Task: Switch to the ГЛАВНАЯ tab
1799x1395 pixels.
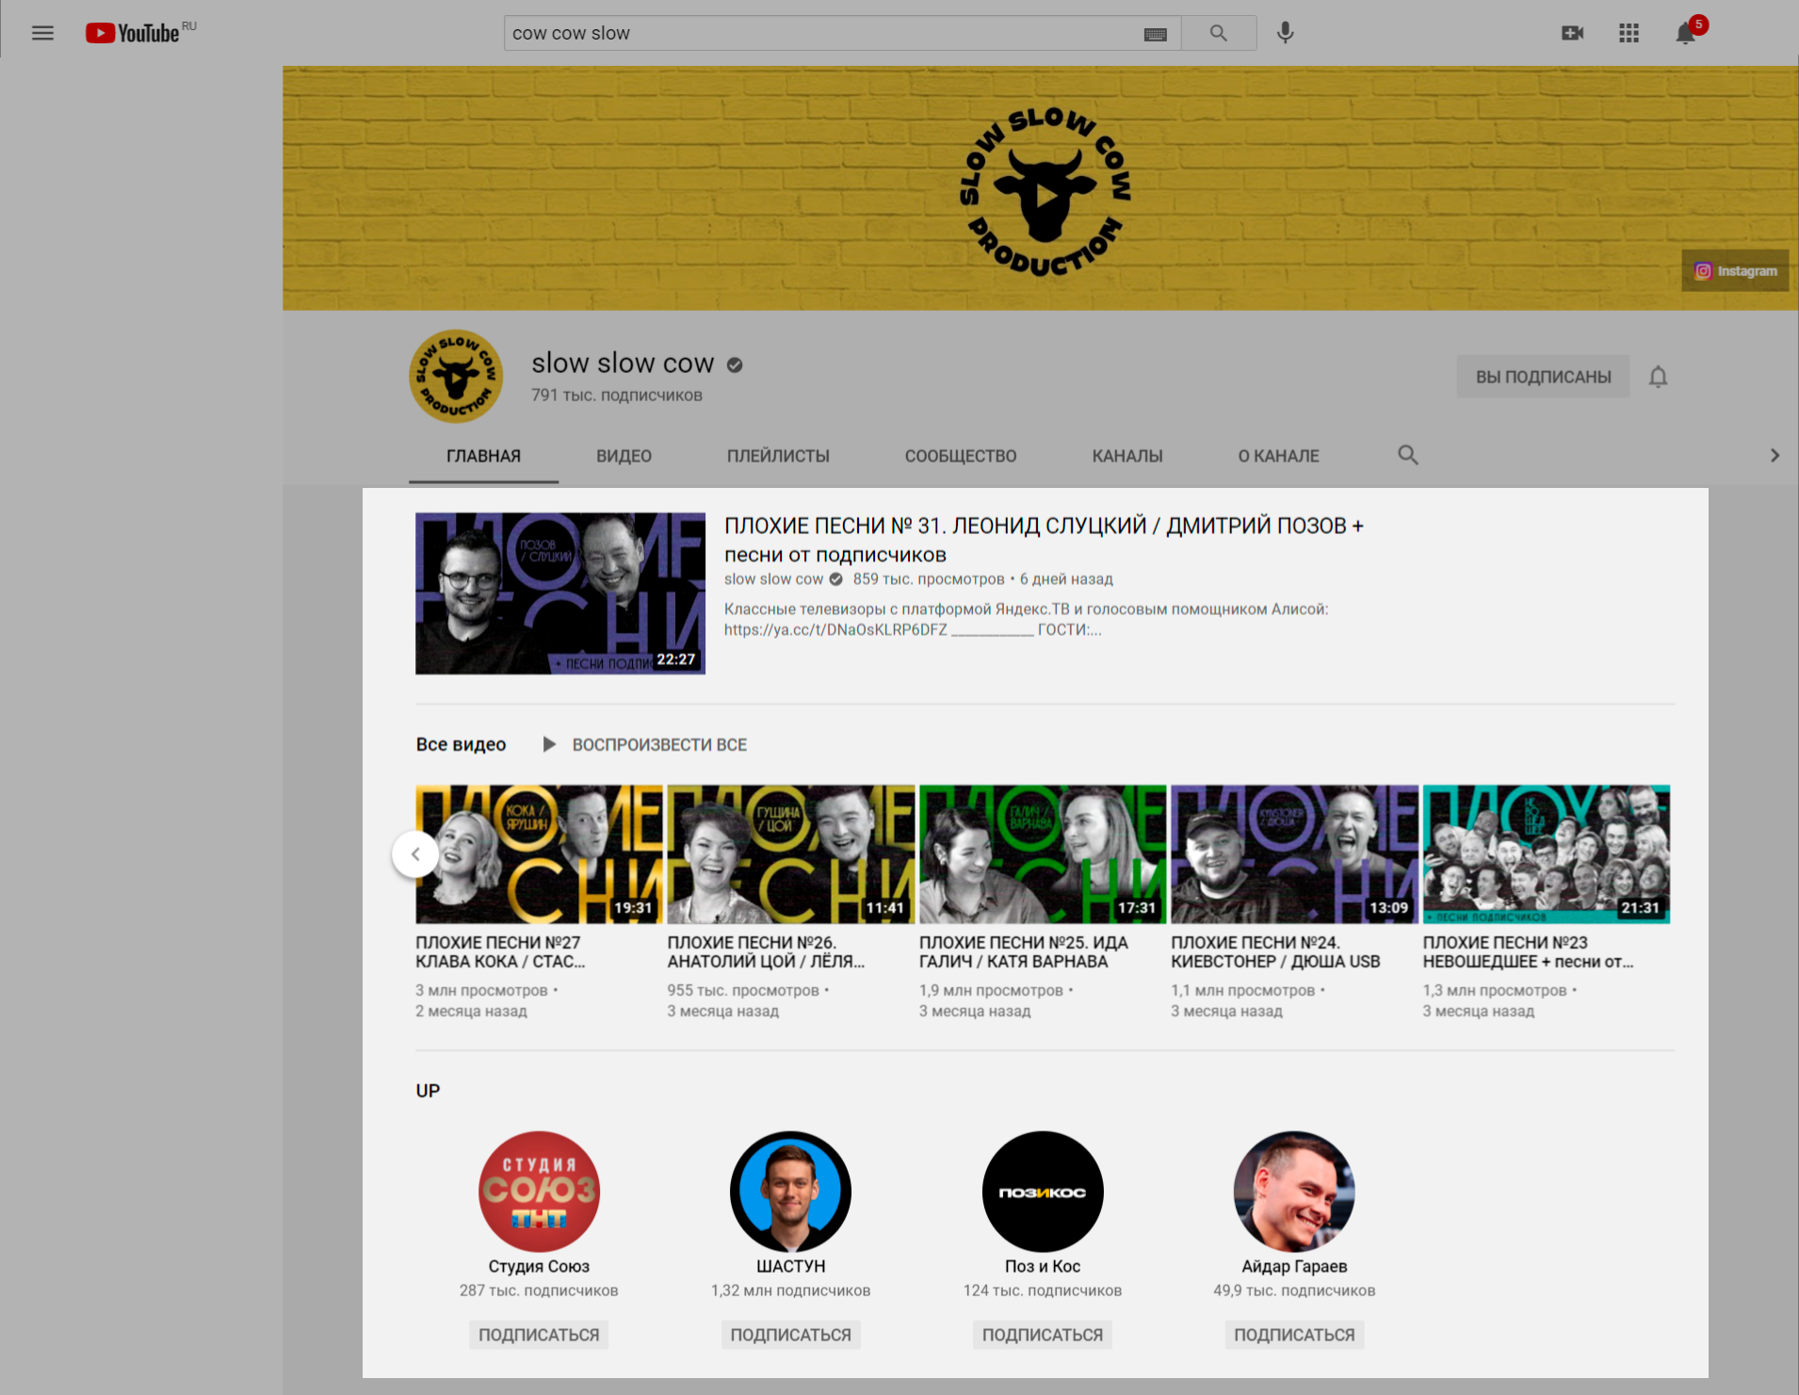Action: 483,456
